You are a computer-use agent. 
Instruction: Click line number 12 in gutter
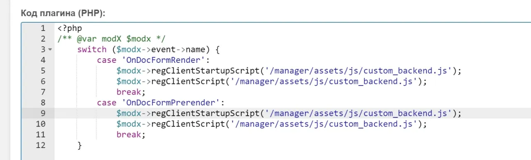[41, 145]
